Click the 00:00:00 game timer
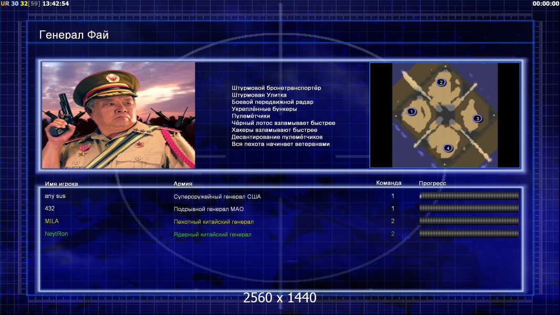 pyautogui.click(x=546, y=4)
